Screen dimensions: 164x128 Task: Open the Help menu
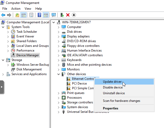click(39, 9)
